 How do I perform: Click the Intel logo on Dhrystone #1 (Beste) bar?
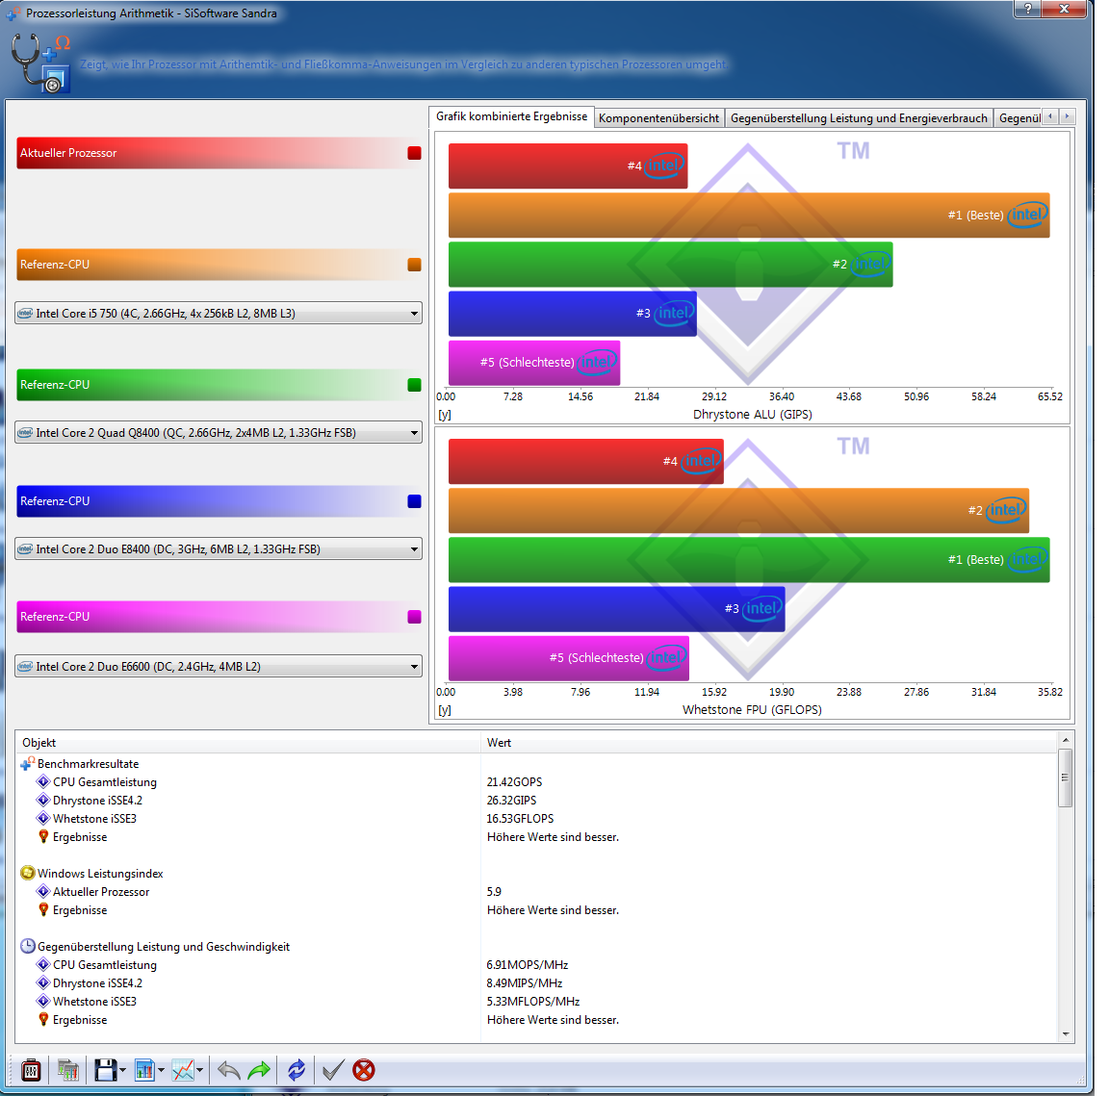(1027, 215)
